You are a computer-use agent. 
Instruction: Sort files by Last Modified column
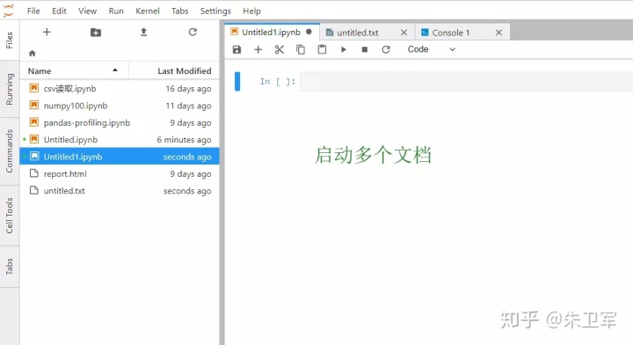point(174,70)
